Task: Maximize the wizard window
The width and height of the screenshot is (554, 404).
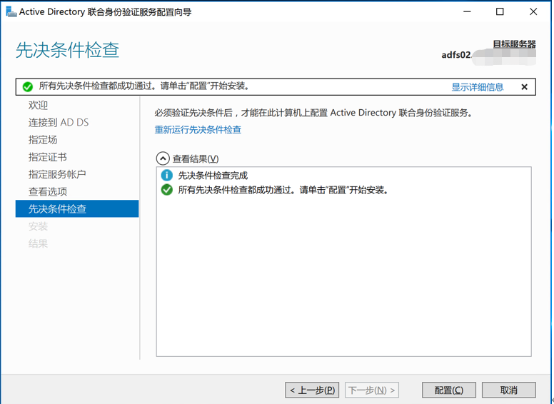Action: pos(500,11)
